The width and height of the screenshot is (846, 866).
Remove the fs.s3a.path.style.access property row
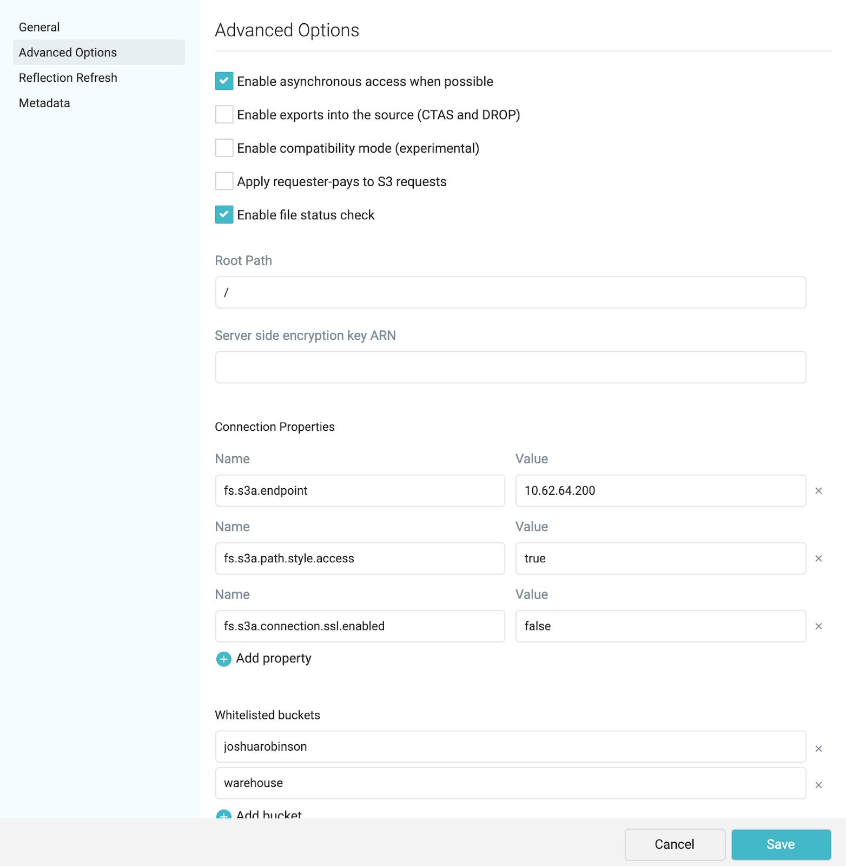pyautogui.click(x=818, y=559)
